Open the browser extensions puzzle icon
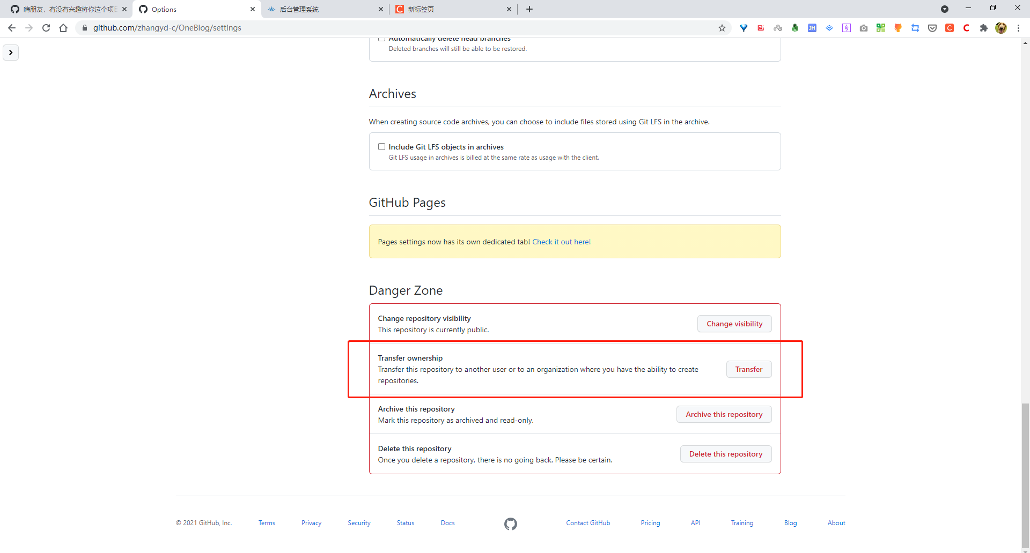The width and height of the screenshot is (1030, 553). click(x=984, y=27)
